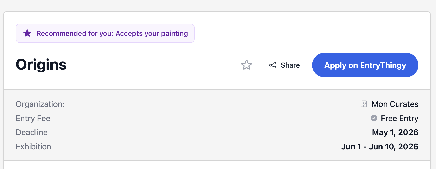Click the word "Accepts" in the banner
The image size is (436, 169).
click(129, 33)
